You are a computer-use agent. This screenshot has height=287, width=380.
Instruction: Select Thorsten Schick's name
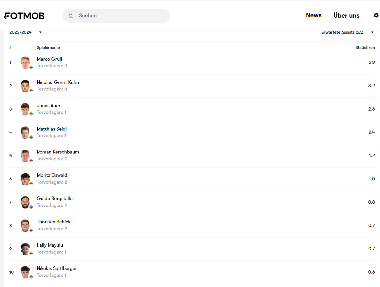click(x=53, y=222)
